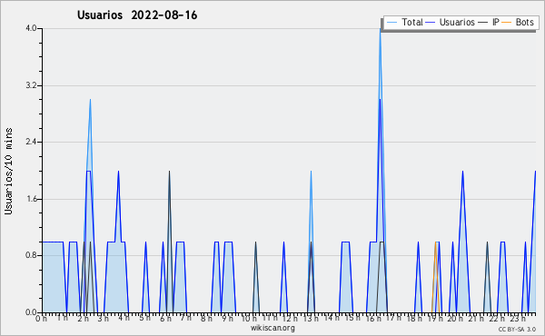Click the 0 h x-axis label
Screen dimensions: 545x336
click(41, 318)
